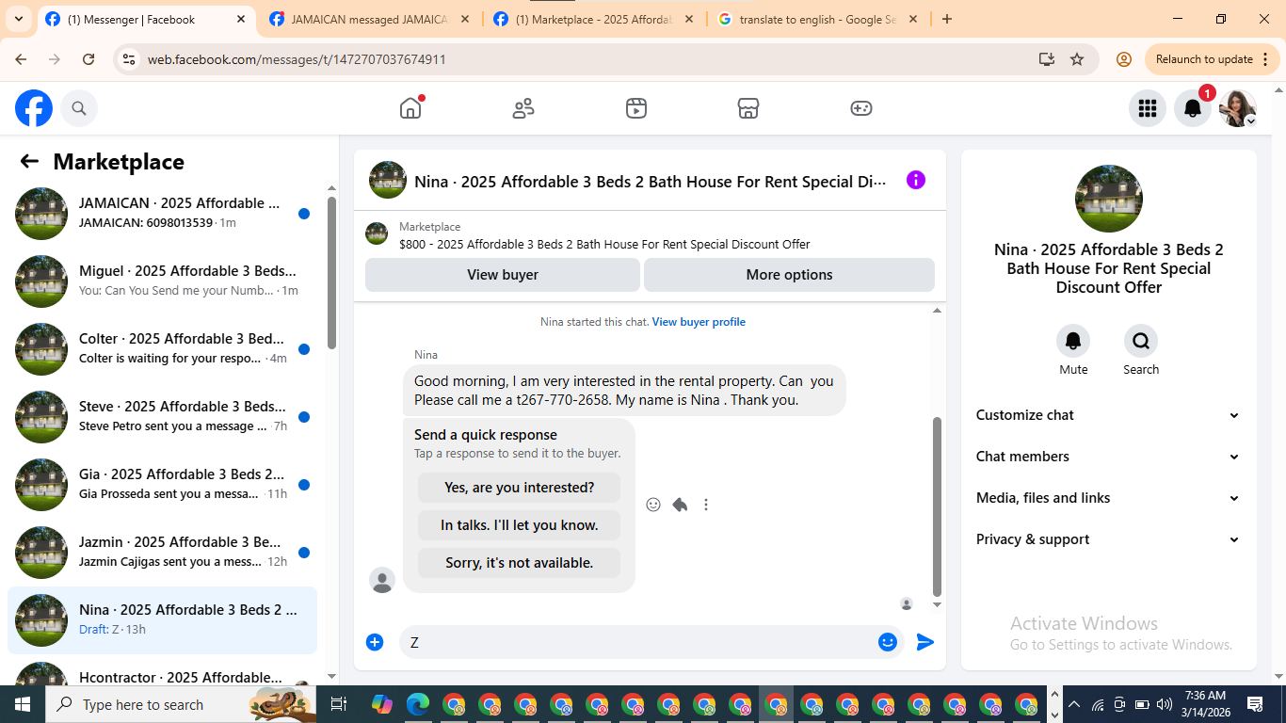This screenshot has width=1286, height=723.
Task: Expand the Chat members section
Action: click(1108, 457)
